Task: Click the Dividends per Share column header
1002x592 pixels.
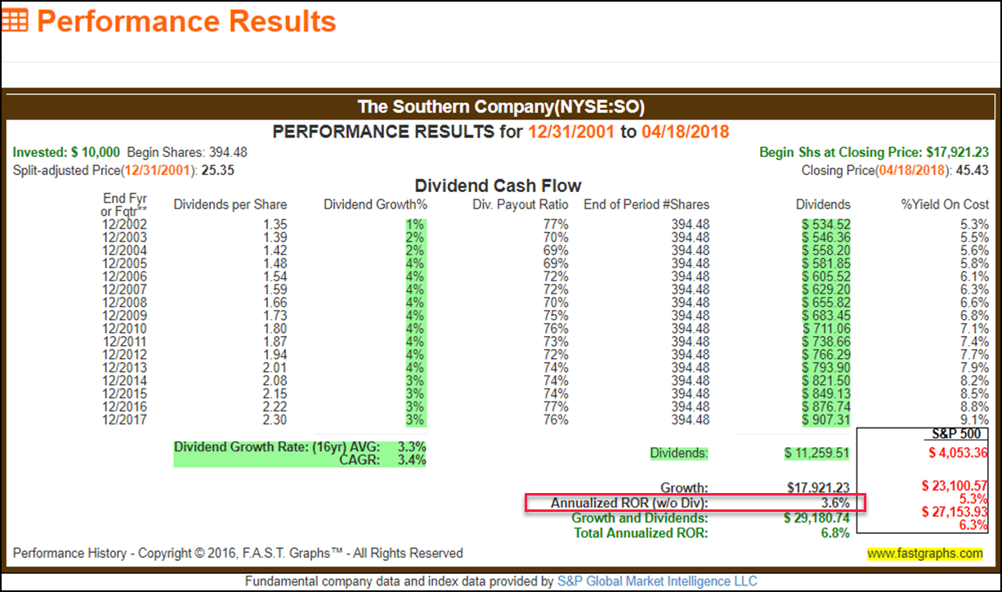Action: point(230,204)
